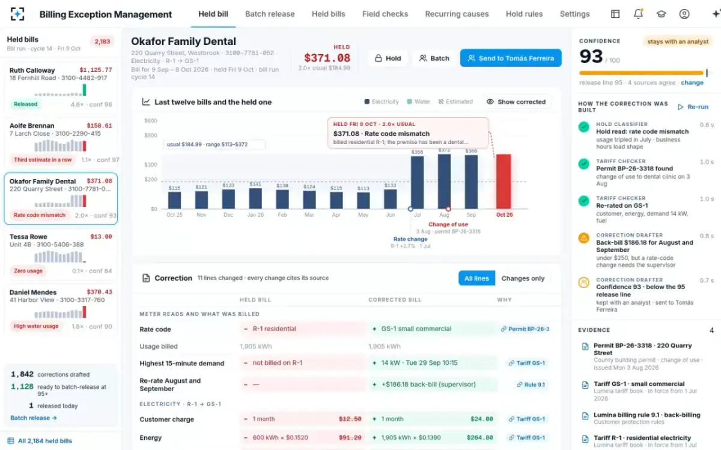Click the person icon for Confidence 93 step
The height and width of the screenshot is (450, 721).
tap(583, 282)
